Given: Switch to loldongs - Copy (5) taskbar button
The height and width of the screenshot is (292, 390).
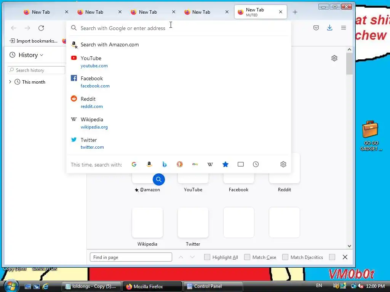Looking at the screenshot, I should click(91, 286).
